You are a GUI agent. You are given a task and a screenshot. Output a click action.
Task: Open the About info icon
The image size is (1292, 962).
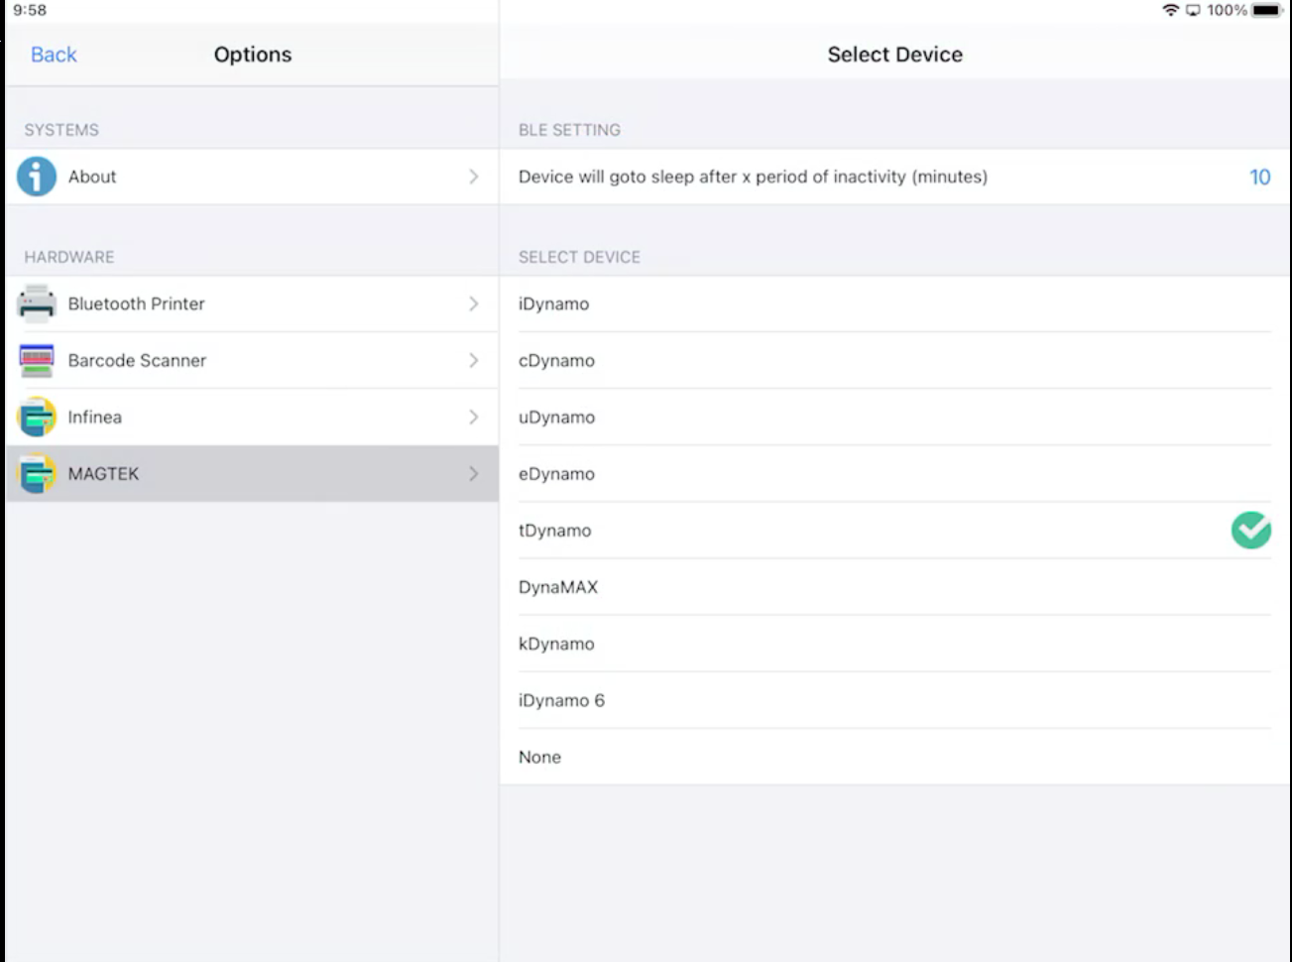(37, 177)
